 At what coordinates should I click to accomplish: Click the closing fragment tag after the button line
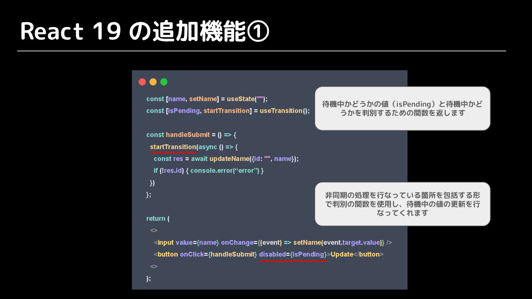tap(154, 266)
